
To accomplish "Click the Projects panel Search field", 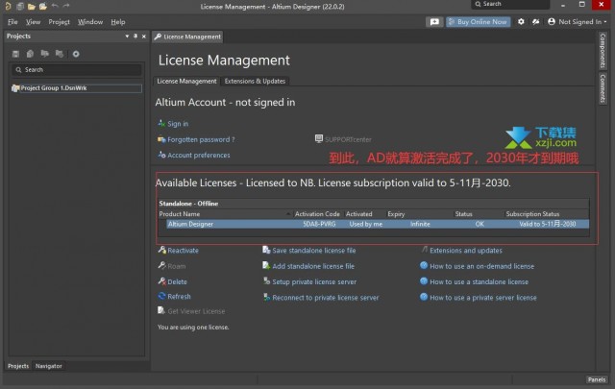I will pos(77,70).
